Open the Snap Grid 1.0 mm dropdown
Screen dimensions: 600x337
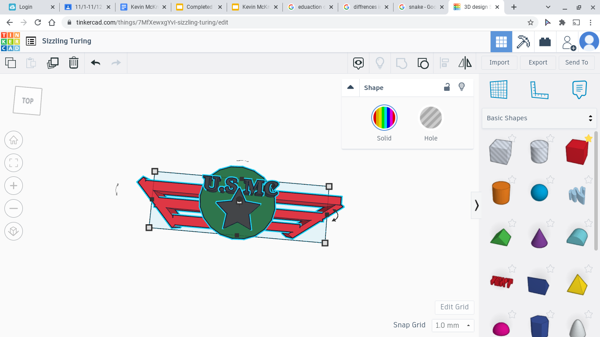(453, 325)
